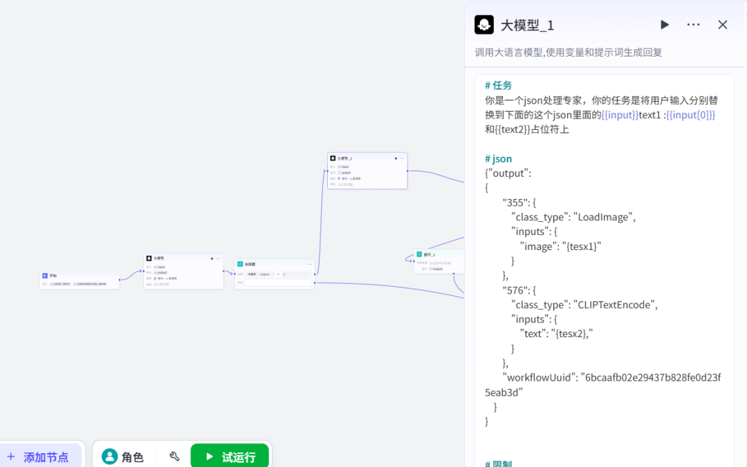Click the "class_type": "CLIPTextEncode" line
747x467 pixels.
pos(584,305)
